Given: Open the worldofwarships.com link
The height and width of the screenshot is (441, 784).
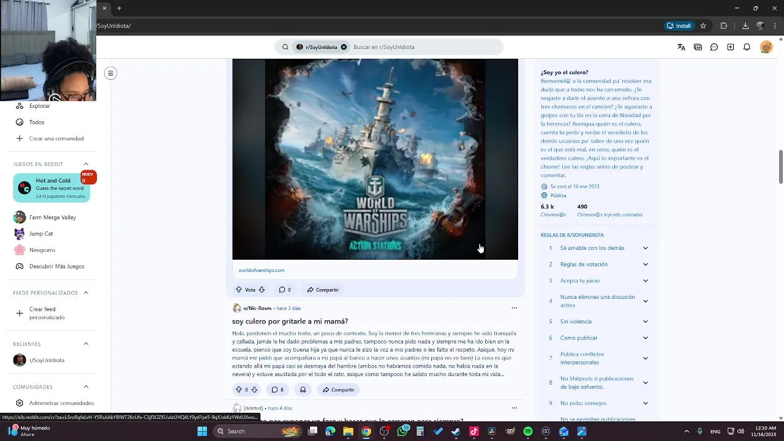Looking at the screenshot, I should (x=262, y=270).
